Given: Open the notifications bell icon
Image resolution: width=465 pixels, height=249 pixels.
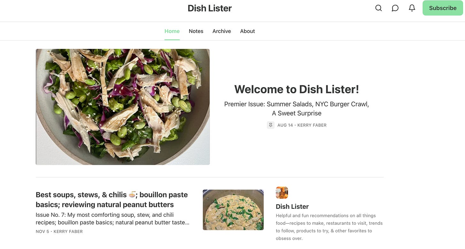Looking at the screenshot, I should 412,8.
